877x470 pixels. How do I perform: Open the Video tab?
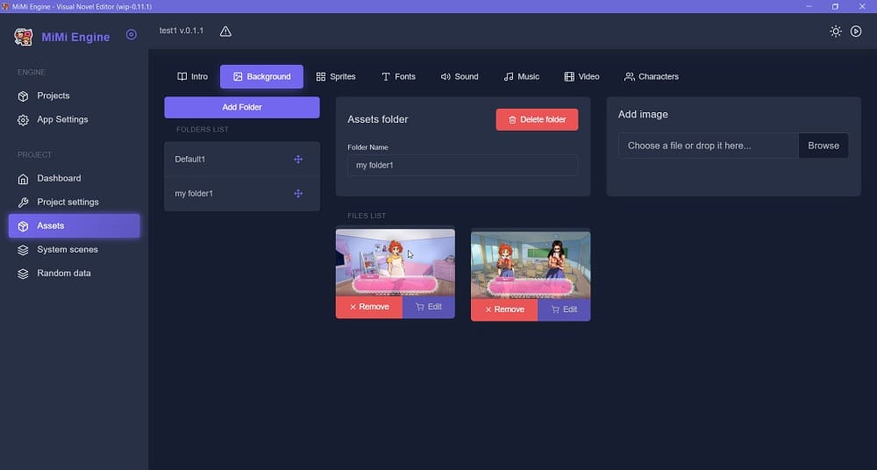coord(581,77)
